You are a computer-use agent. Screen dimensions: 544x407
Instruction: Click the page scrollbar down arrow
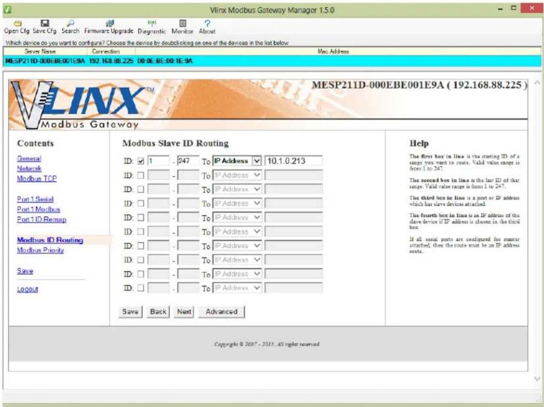[537, 379]
